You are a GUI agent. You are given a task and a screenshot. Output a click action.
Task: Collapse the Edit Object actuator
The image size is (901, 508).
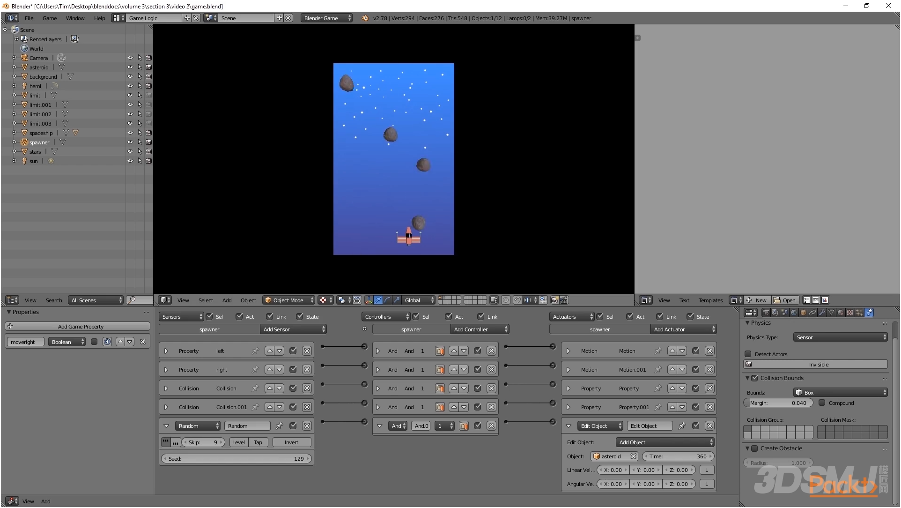569,426
